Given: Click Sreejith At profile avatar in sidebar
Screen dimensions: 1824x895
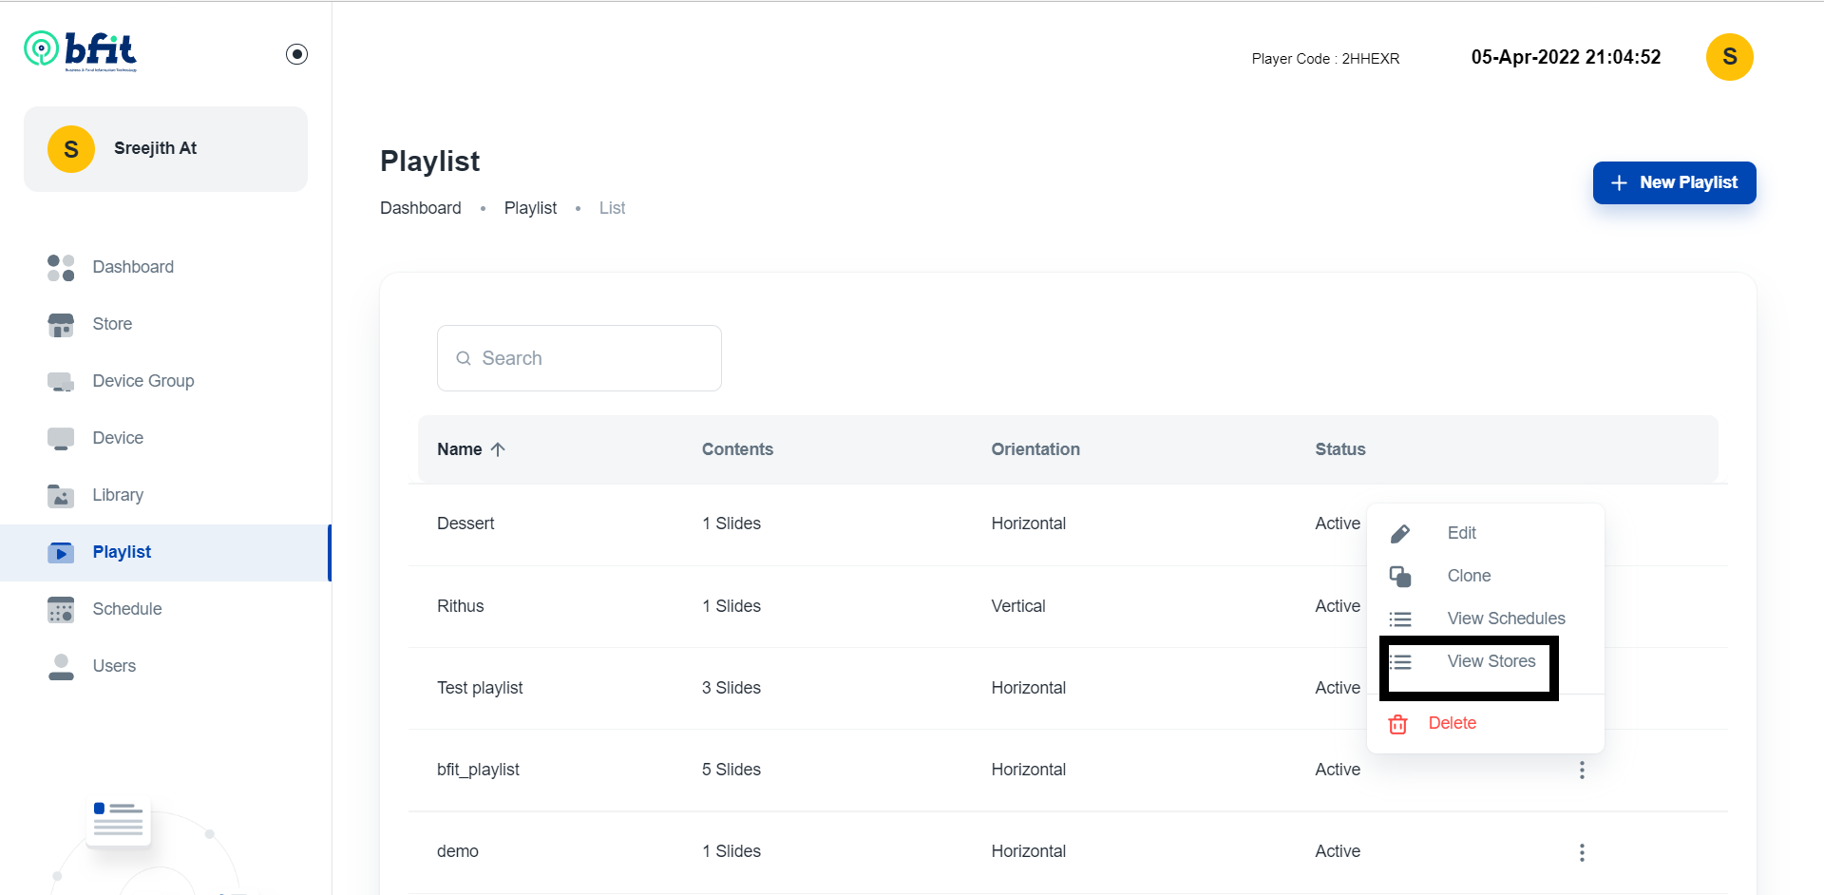Looking at the screenshot, I should (x=71, y=149).
